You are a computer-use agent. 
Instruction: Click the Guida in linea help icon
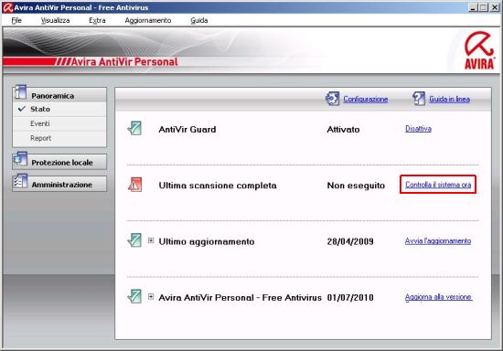coord(419,99)
